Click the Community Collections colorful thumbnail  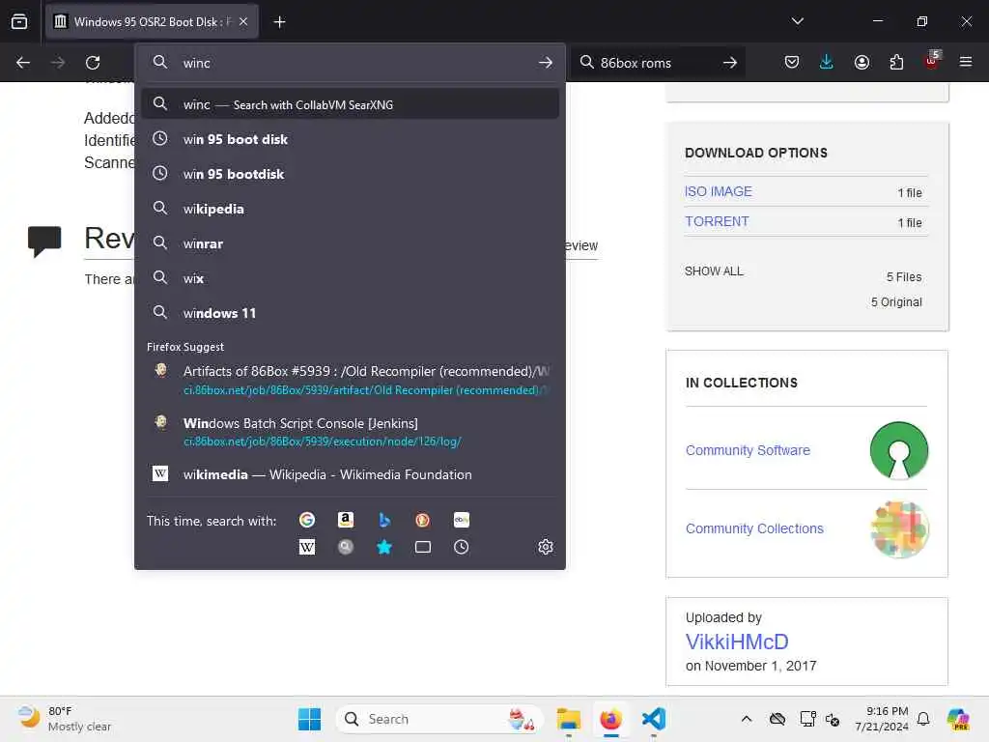tap(899, 528)
